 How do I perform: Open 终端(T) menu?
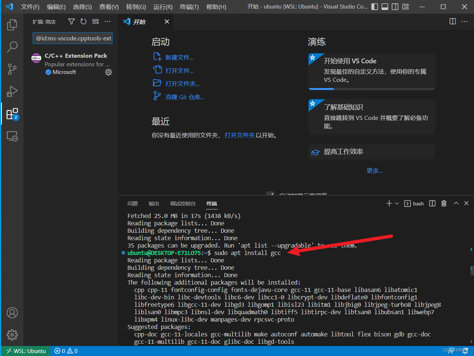point(189,7)
